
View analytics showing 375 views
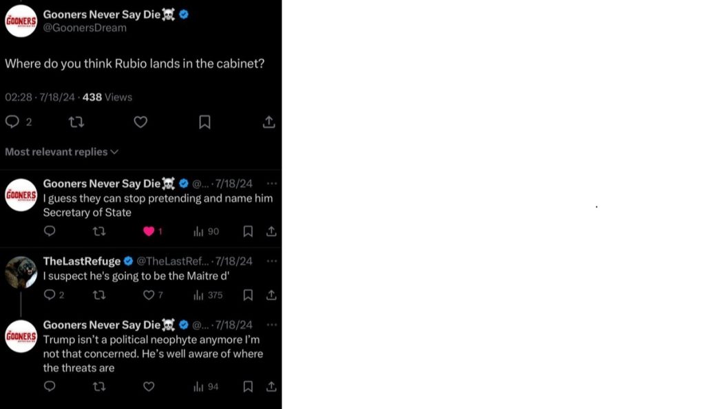pyautogui.click(x=207, y=295)
